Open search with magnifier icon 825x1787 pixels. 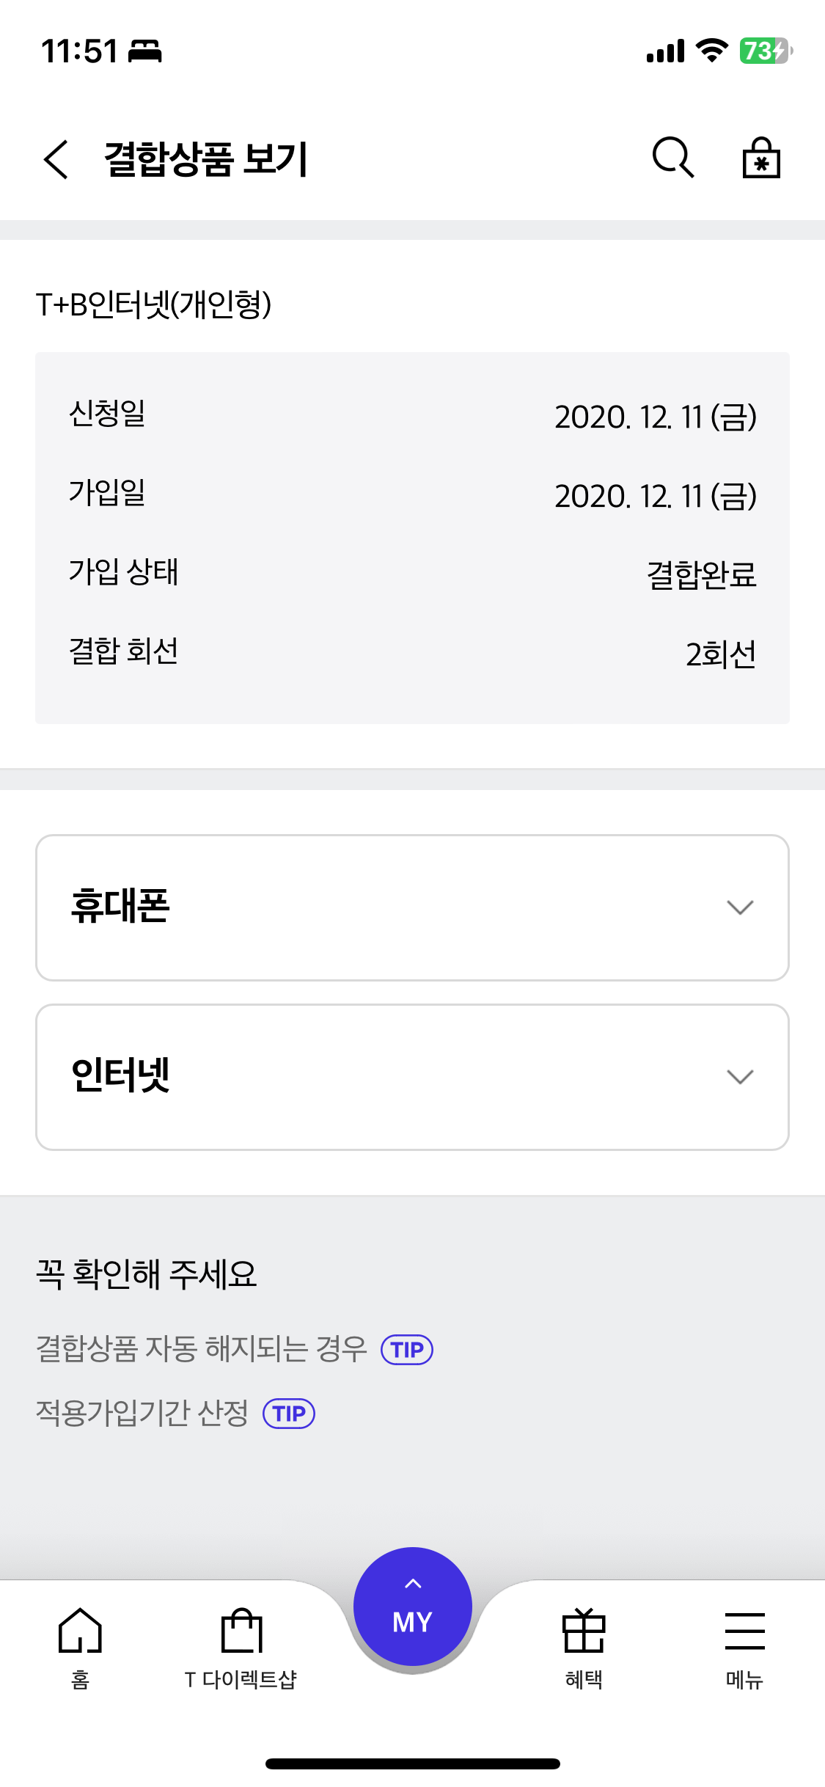[672, 158]
